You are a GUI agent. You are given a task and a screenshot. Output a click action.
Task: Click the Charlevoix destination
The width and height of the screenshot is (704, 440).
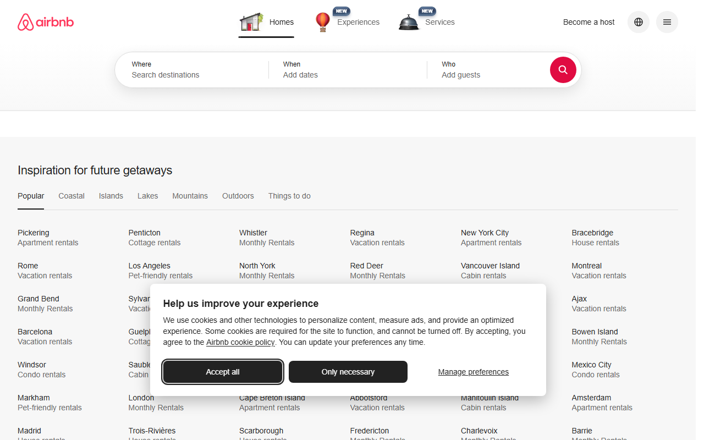tap(479, 431)
